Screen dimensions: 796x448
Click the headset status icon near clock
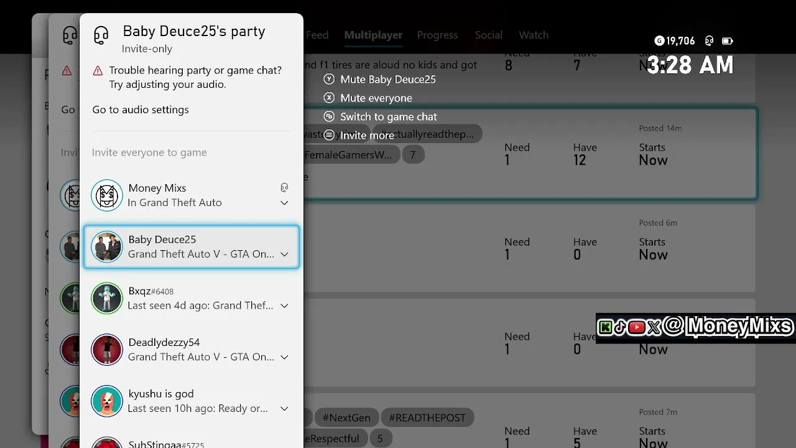point(709,41)
